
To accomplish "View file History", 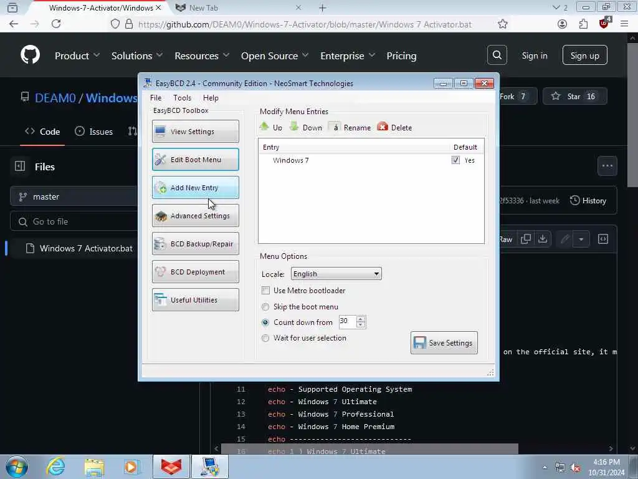I will coord(588,200).
